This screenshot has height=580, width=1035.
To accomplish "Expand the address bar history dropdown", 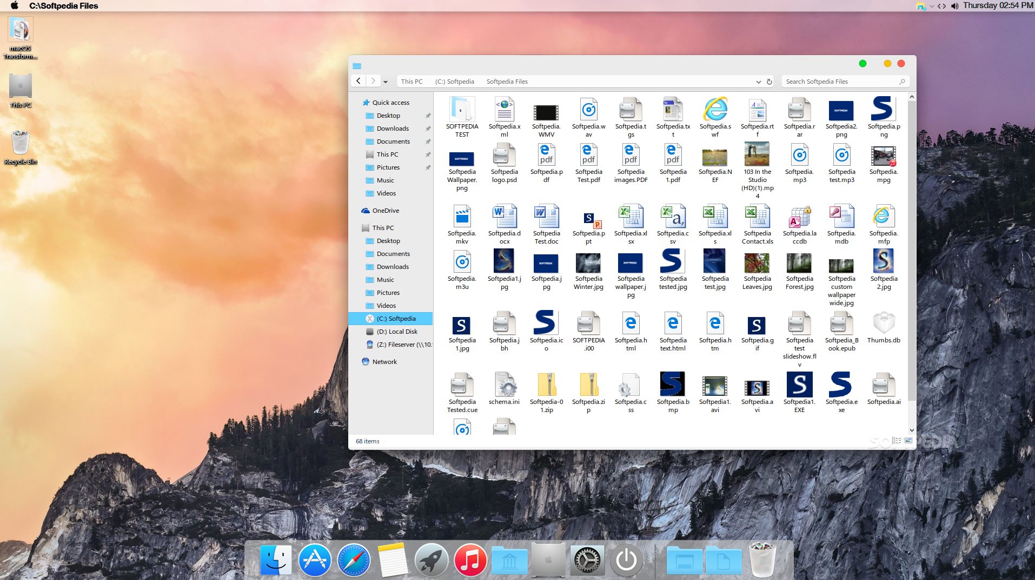I will [758, 82].
